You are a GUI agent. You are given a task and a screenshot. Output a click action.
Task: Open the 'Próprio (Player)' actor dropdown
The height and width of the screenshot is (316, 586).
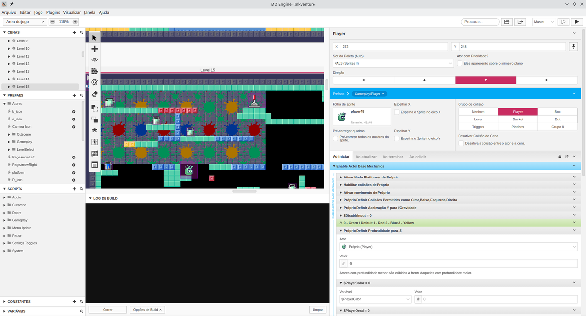click(x=459, y=247)
